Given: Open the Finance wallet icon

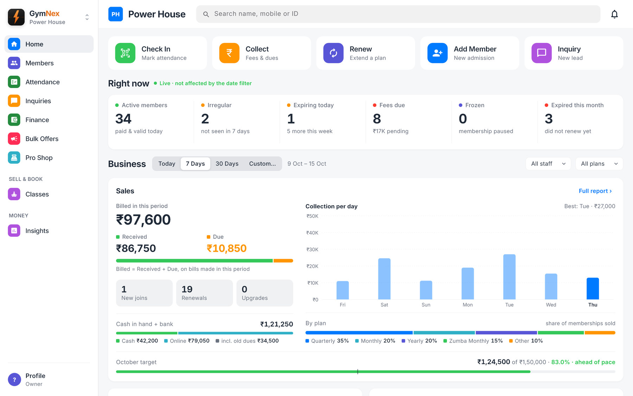Looking at the screenshot, I should coord(14,120).
